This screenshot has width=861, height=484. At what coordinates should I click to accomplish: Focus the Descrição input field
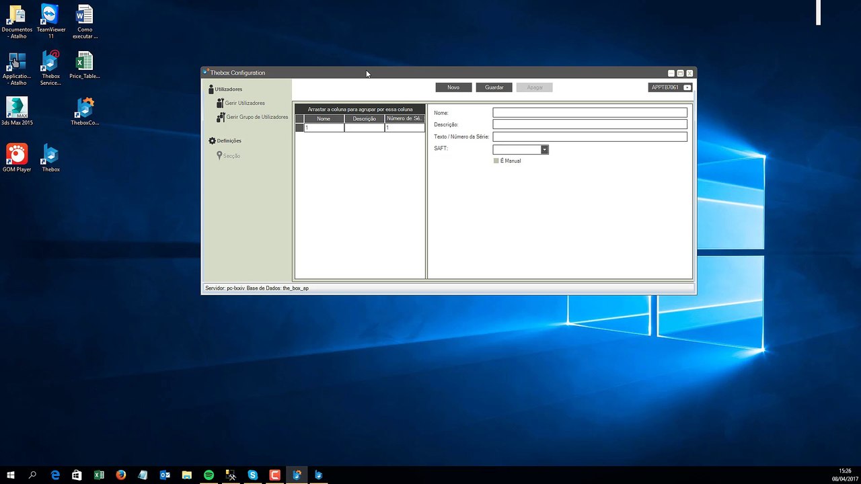590,124
